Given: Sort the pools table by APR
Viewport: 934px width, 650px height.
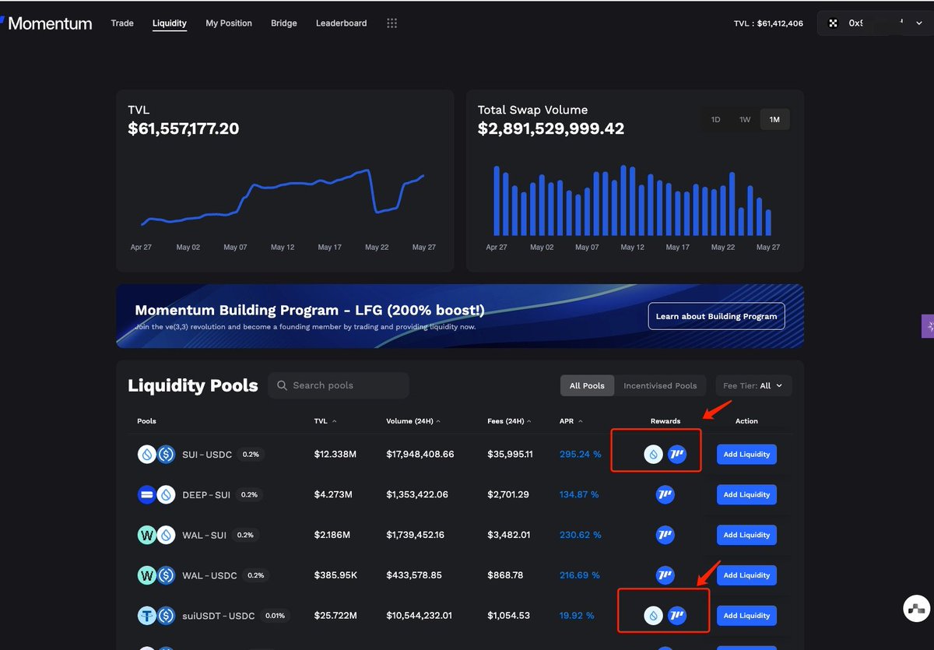Looking at the screenshot, I should tap(571, 421).
